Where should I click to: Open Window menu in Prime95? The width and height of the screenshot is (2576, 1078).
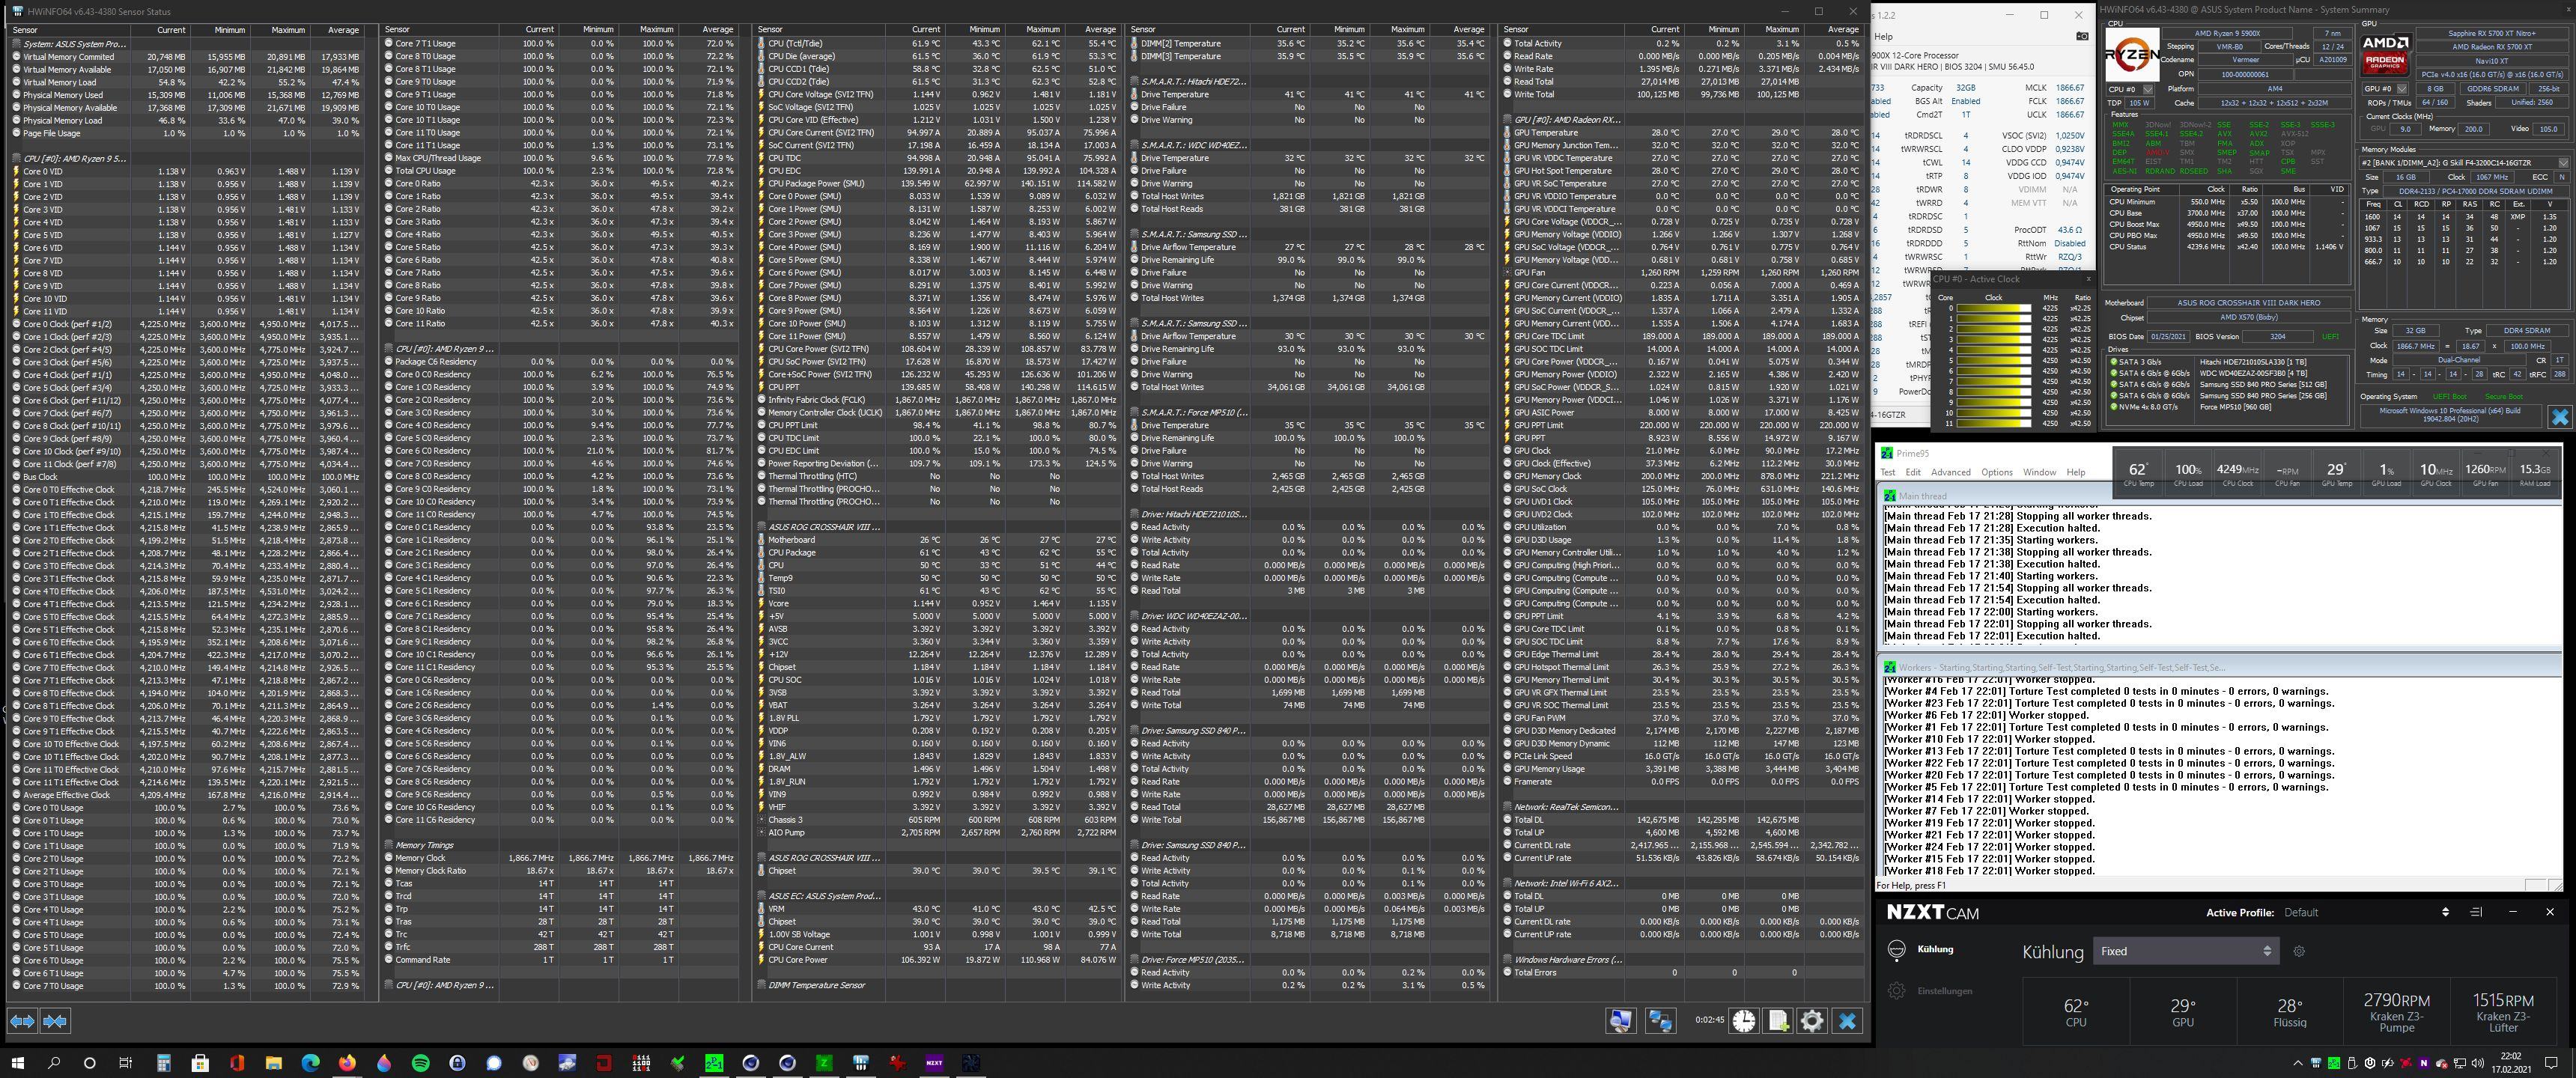pos(2039,472)
